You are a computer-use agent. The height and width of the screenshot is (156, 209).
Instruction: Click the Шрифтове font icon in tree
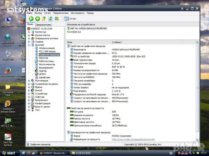tap(36, 77)
